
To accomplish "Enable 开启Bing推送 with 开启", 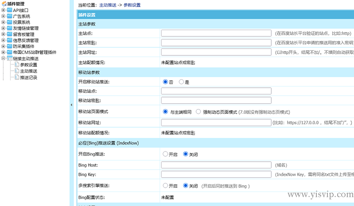I will pyautogui.click(x=165, y=154).
